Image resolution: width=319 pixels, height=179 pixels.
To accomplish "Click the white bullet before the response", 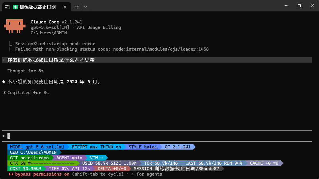I will click(x=4, y=81).
